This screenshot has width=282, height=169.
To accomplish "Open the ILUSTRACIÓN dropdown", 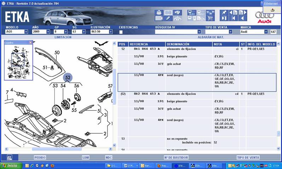I will [x=111, y=31].
